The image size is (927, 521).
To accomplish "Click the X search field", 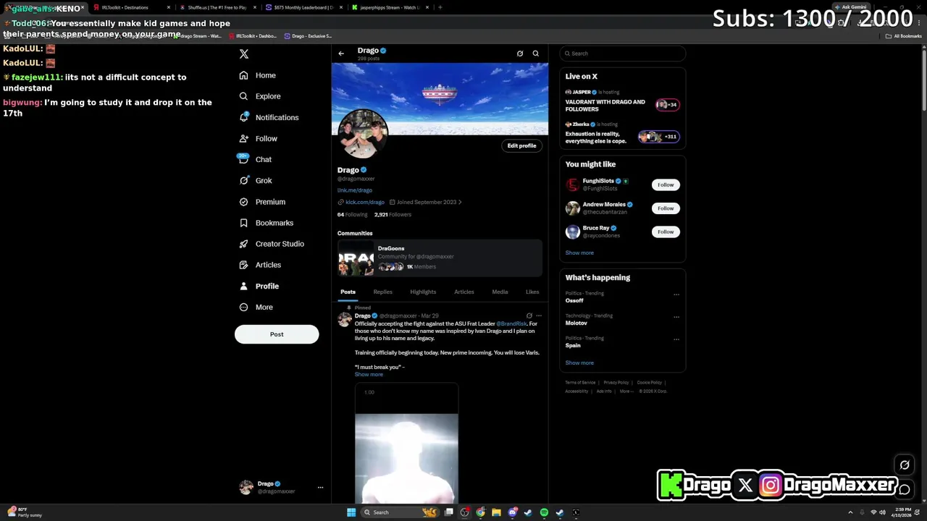I will (x=623, y=54).
